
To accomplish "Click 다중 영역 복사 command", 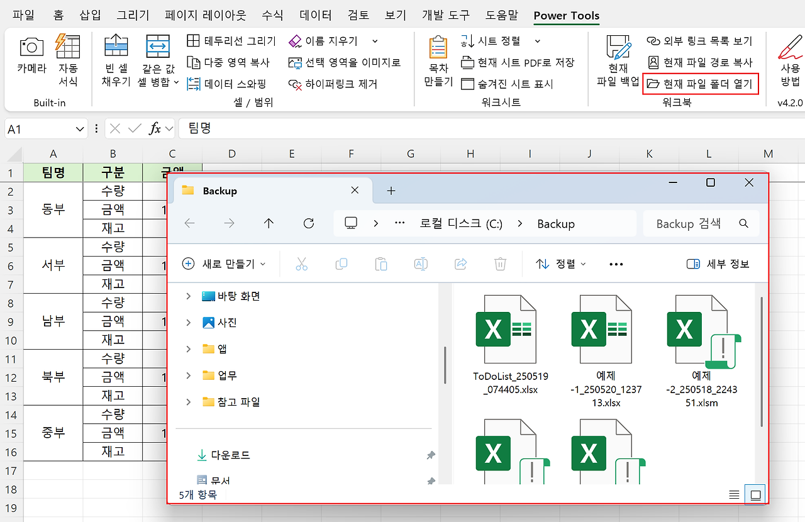I will pyautogui.click(x=228, y=62).
